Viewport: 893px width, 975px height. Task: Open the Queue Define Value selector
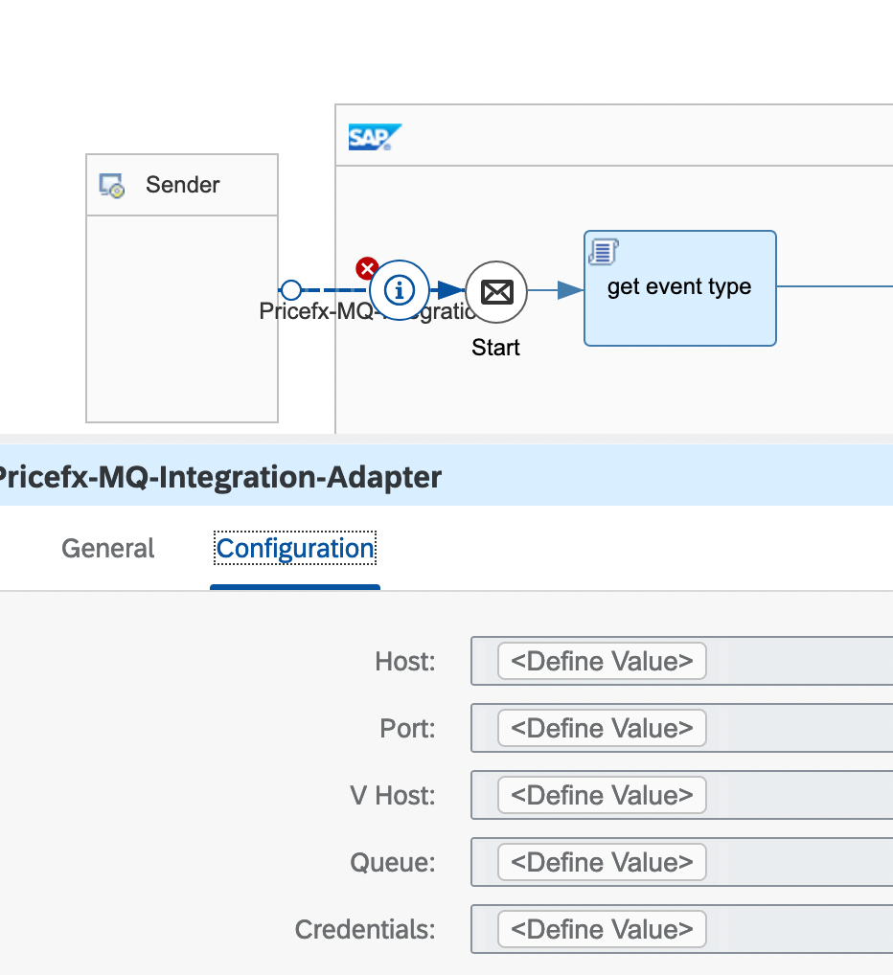[x=602, y=862]
